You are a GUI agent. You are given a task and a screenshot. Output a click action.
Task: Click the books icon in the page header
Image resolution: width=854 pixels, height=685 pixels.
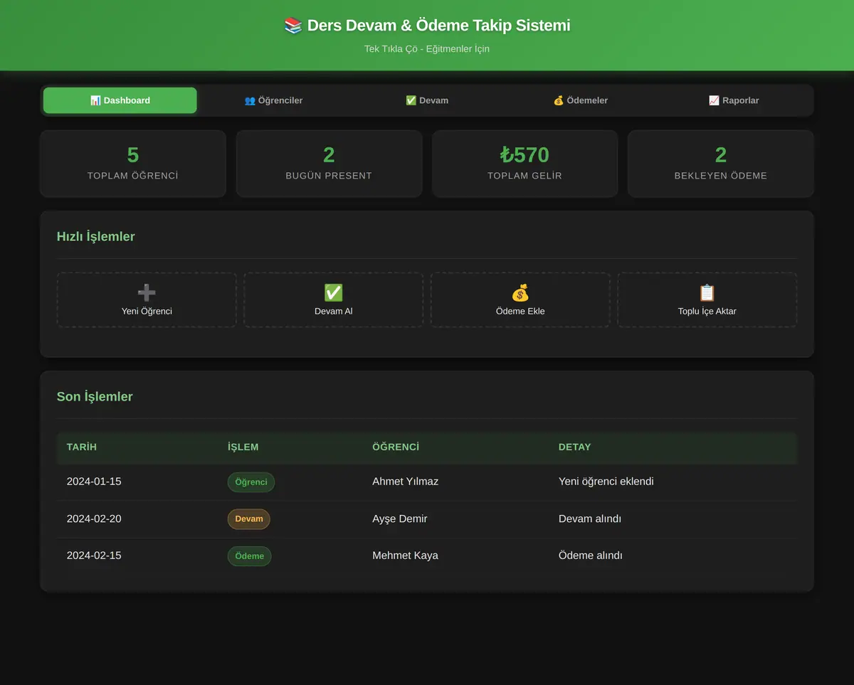pos(293,26)
